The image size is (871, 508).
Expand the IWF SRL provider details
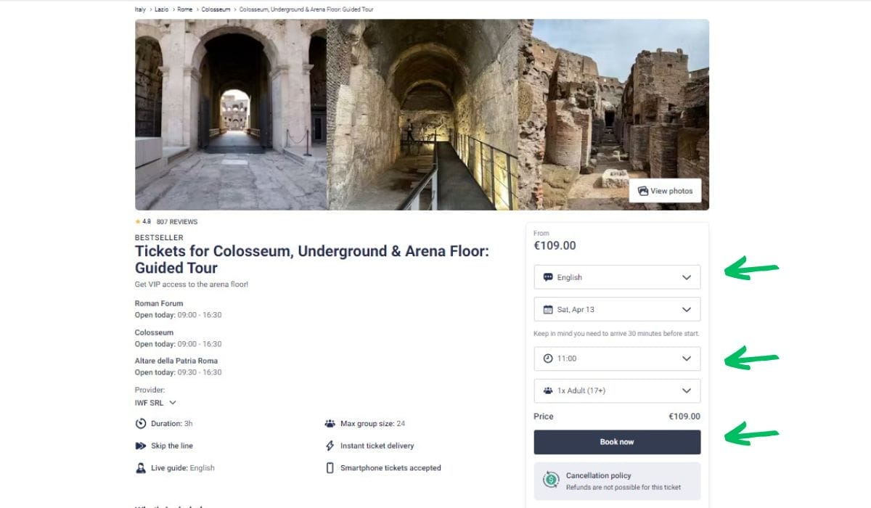tap(155, 403)
